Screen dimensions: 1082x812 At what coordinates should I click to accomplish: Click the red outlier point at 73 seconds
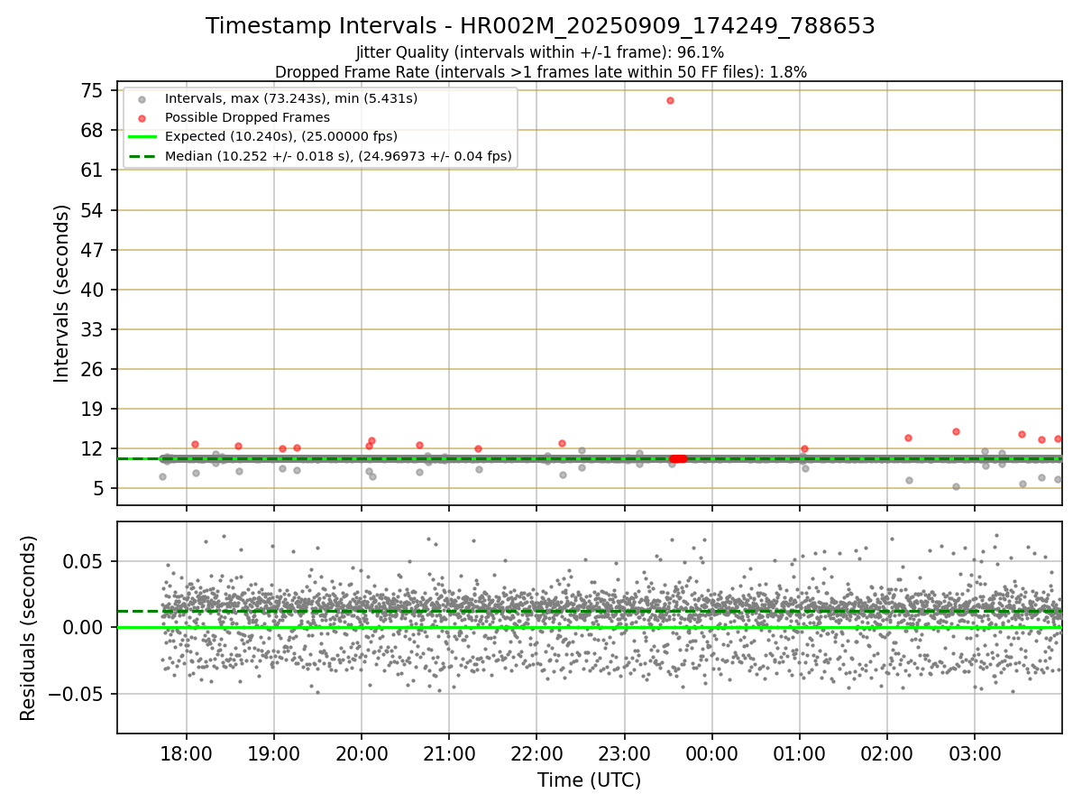click(x=670, y=100)
